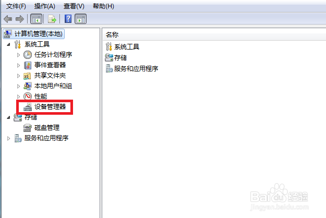This screenshot has height=218, width=326.
Task: Toggle the show/hide action pane icon
Action: (x=81, y=19)
